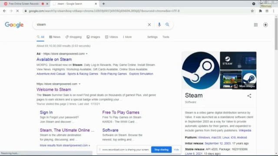Open search Settings
This screenshot has height=156, width=278.
pos(152,37)
